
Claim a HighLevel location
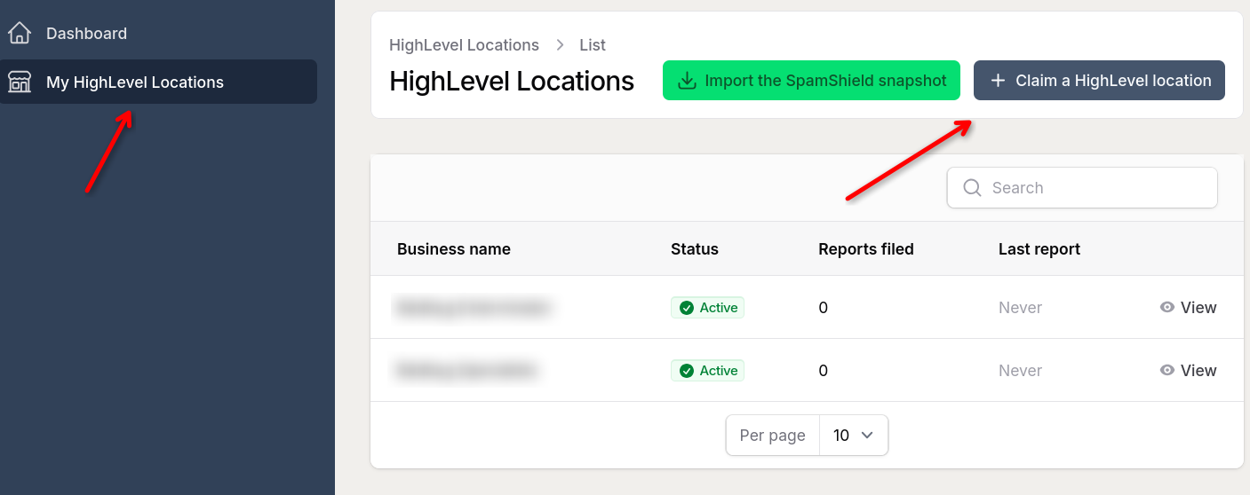click(1099, 81)
